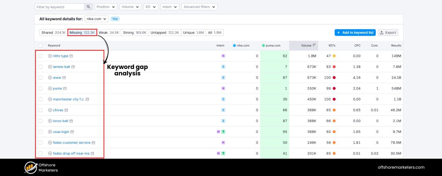The height and width of the screenshot is (176, 442).
Task: Tick the checkbox beside "fedex drop off near me"
Action: (x=40, y=153)
